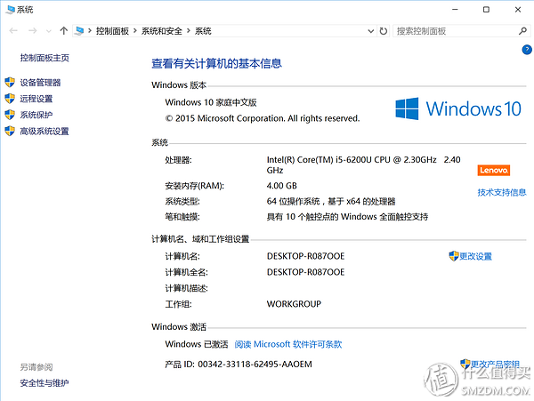This screenshot has width=534, height=401.
Task: Click the computer icon in the address bar
Action: coord(79,31)
